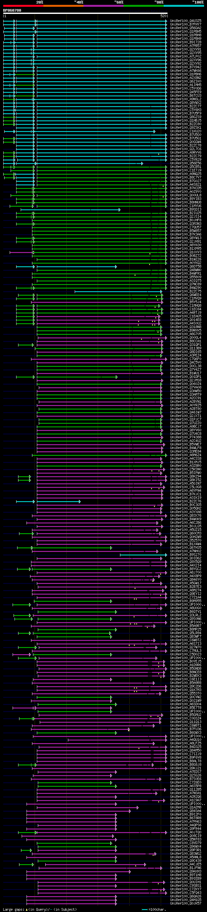Select hit UniRef100_Q56E56
This screenshot has width=207, height=912.
point(186,163)
